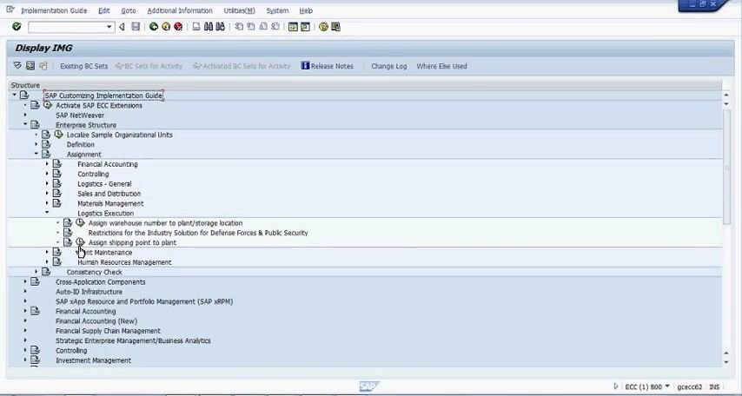Viewport: 742px width, 396px height.
Task: Open Customize Local Layout icon
Action: pyautogui.click(x=335, y=27)
